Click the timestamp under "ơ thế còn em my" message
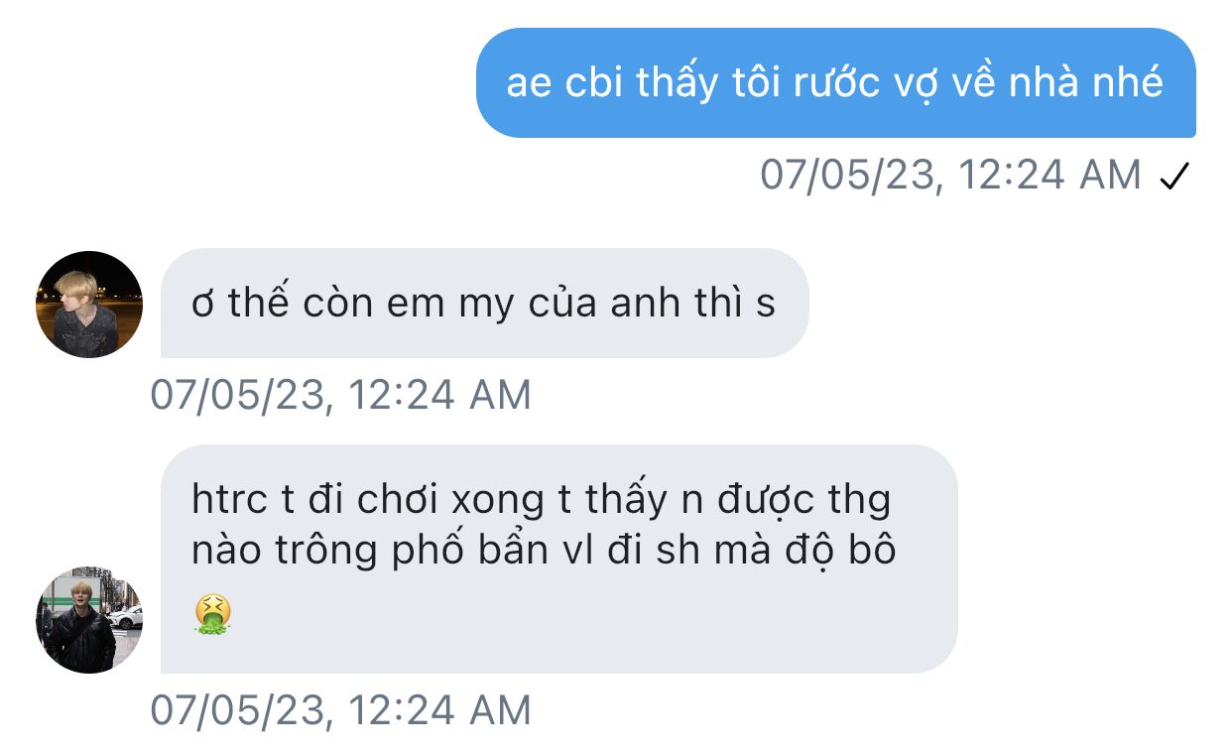 click(340, 395)
